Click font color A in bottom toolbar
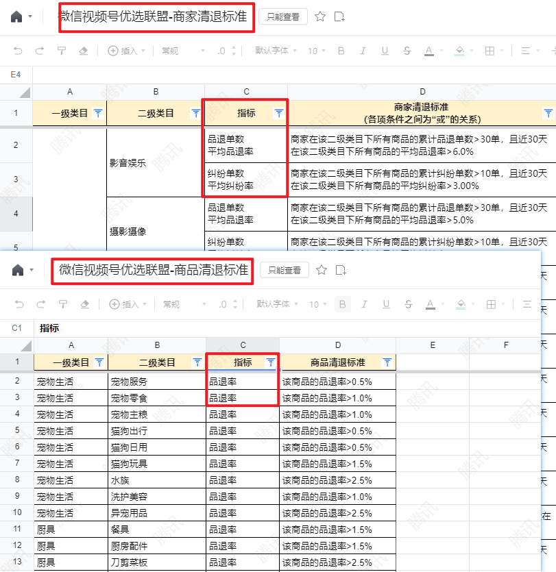 [x=431, y=304]
